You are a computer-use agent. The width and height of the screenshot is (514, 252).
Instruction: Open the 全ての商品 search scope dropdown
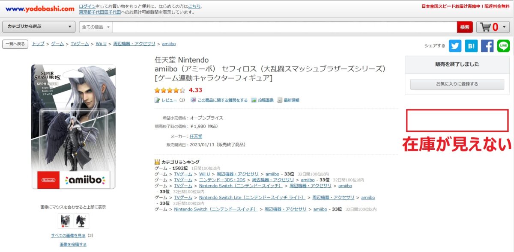[x=96, y=27]
